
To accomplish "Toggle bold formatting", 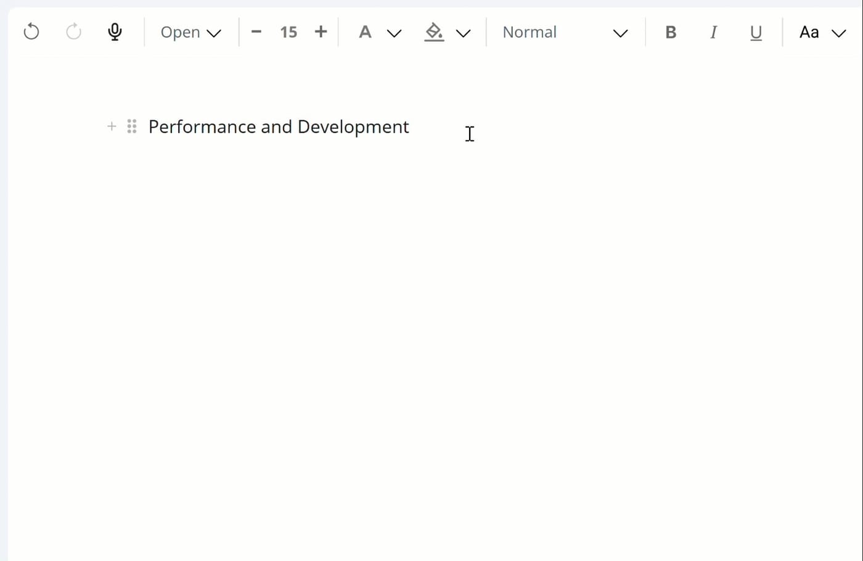I will tap(671, 32).
